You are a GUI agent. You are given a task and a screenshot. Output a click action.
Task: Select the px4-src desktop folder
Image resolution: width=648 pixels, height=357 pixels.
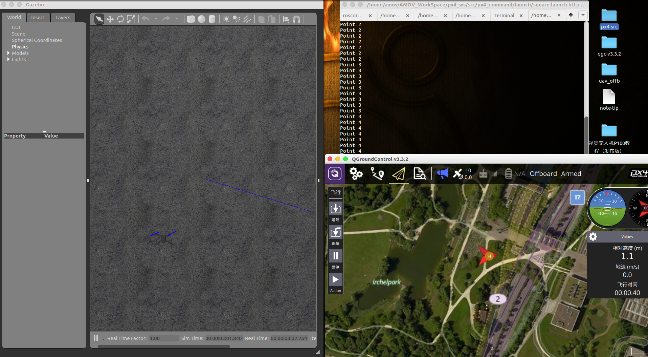pos(609,20)
